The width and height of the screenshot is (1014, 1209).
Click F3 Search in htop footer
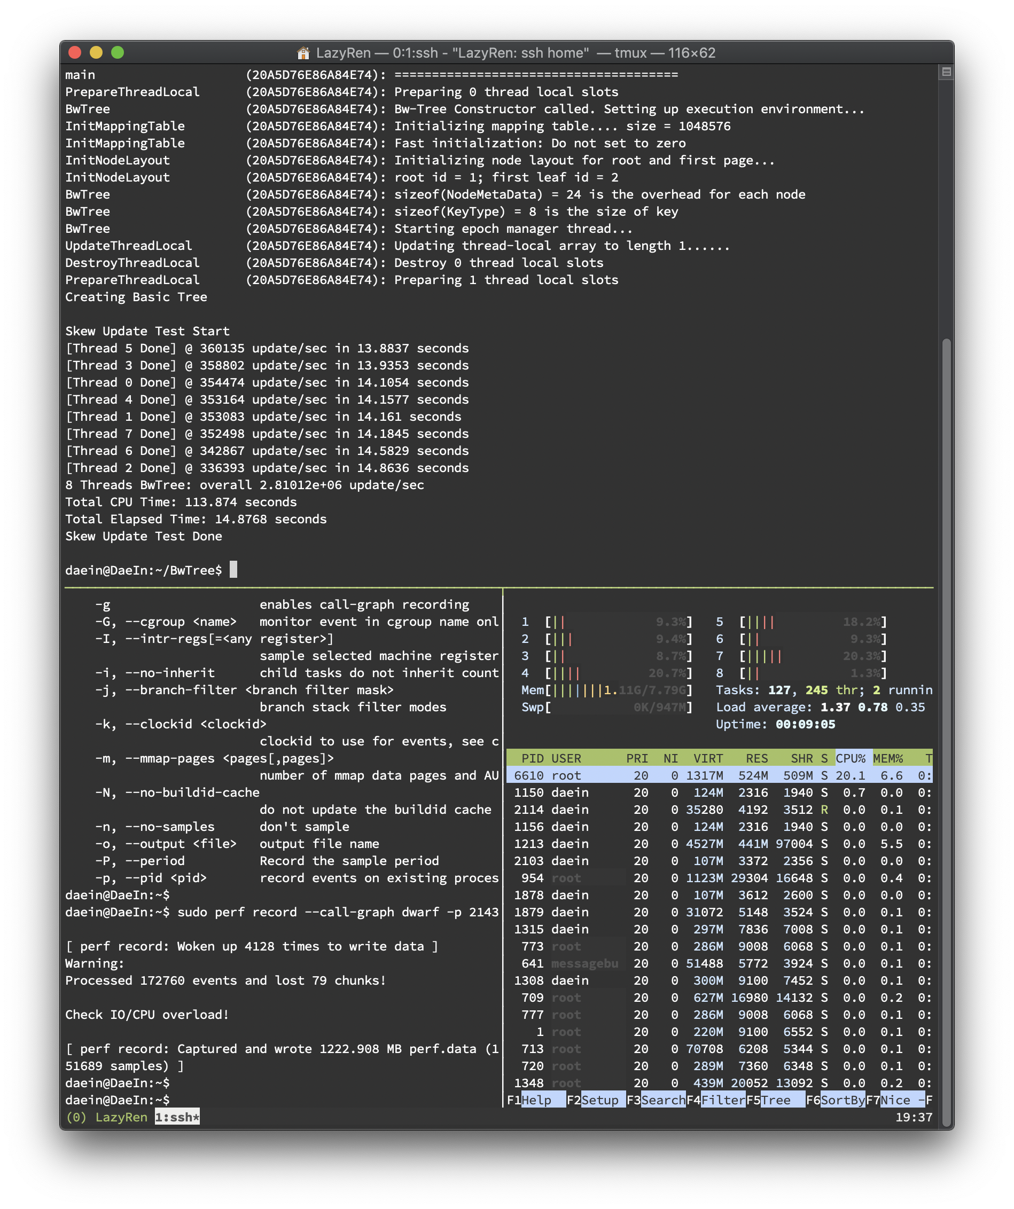pyautogui.click(x=656, y=1100)
